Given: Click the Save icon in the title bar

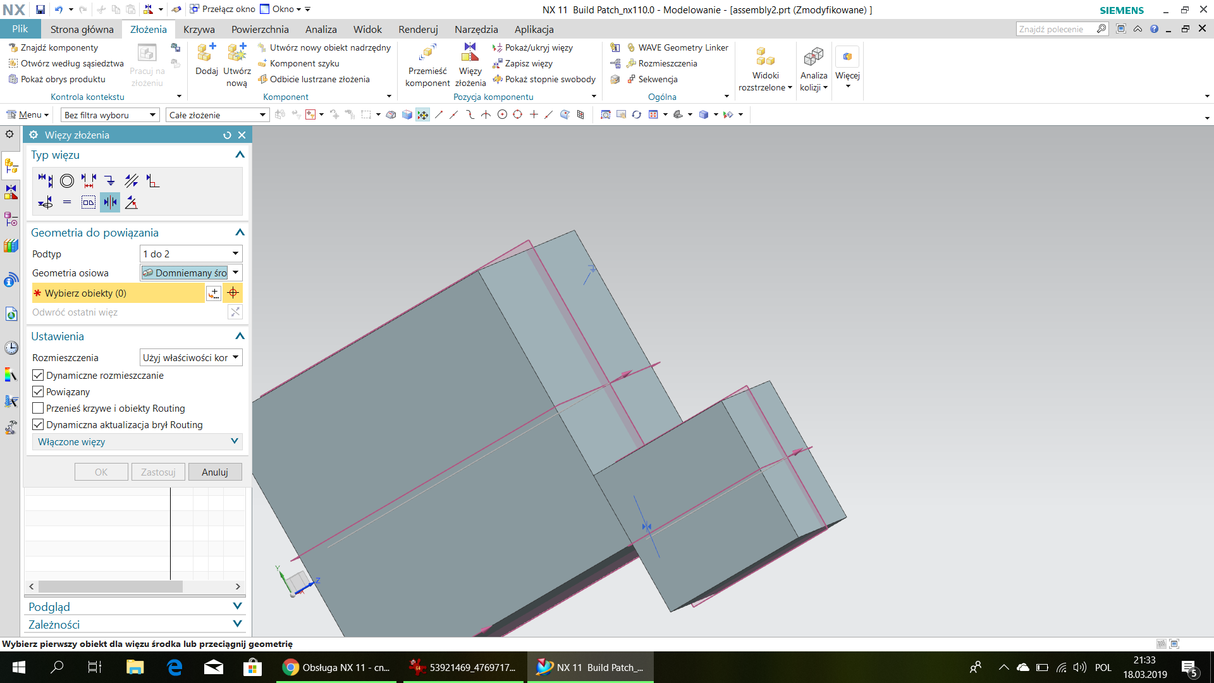Looking at the screenshot, I should (40, 9).
